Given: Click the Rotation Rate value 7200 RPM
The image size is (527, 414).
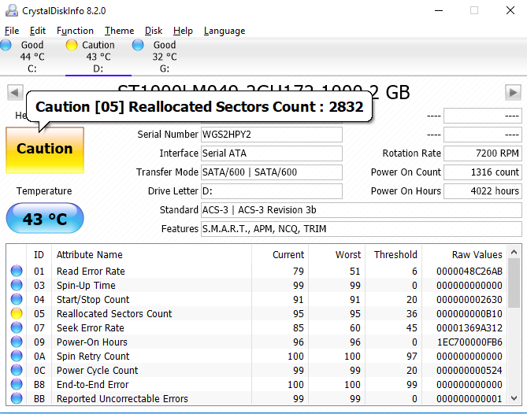Looking at the screenshot, I should (483, 153).
